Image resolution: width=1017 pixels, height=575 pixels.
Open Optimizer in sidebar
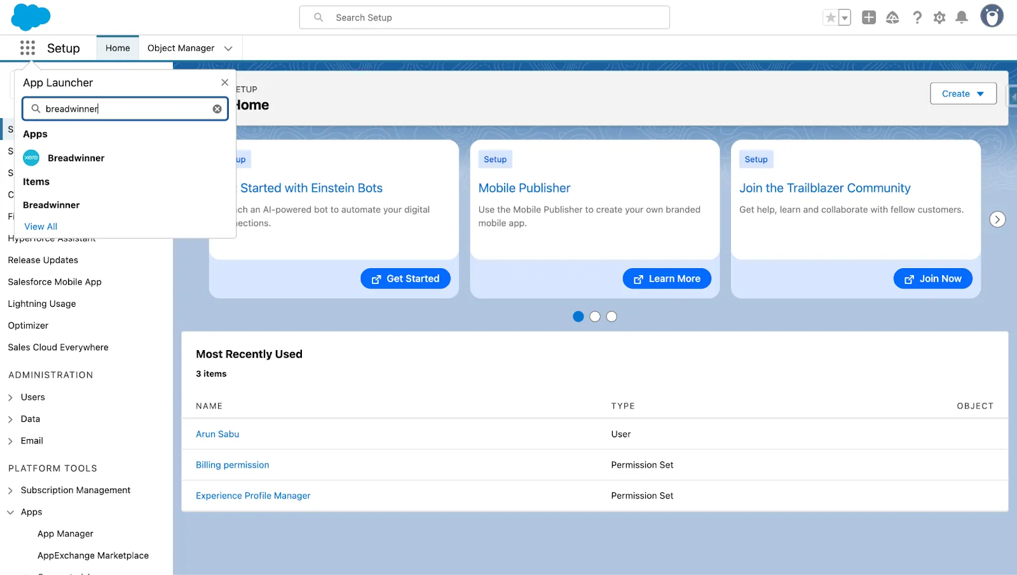pos(28,325)
